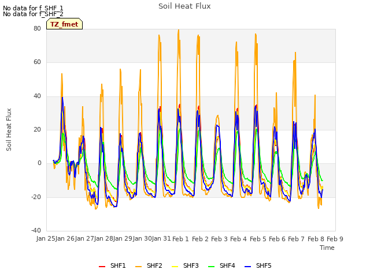370x277 pixels.
Task: Toggle SHF1 series in legend
Action: pyautogui.click(x=112, y=265)
